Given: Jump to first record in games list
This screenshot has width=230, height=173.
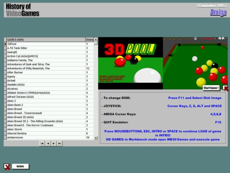Looking at the screenshot, I should point(42,143).
